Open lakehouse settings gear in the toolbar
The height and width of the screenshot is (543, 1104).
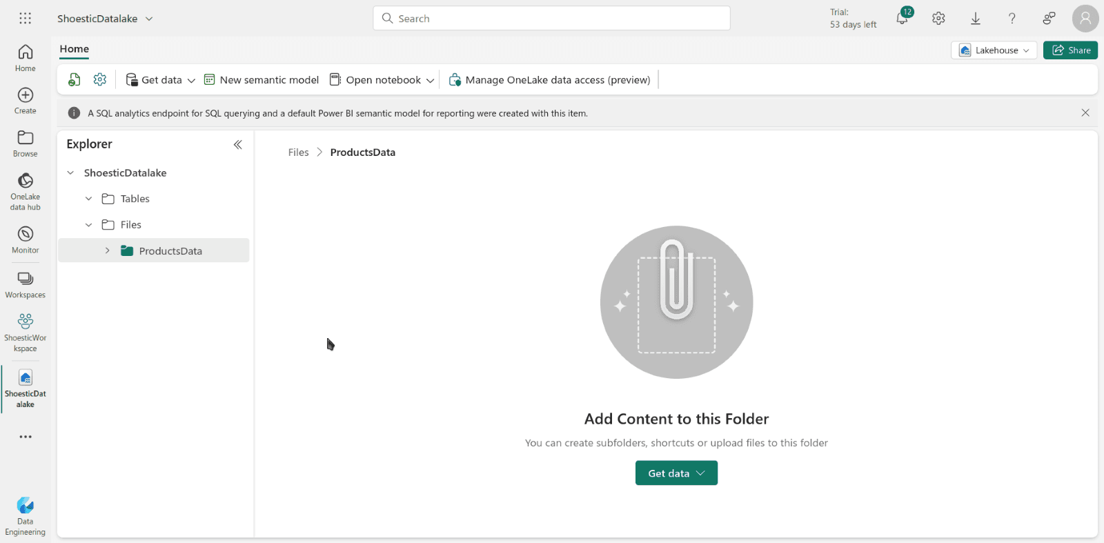(100, 80)
